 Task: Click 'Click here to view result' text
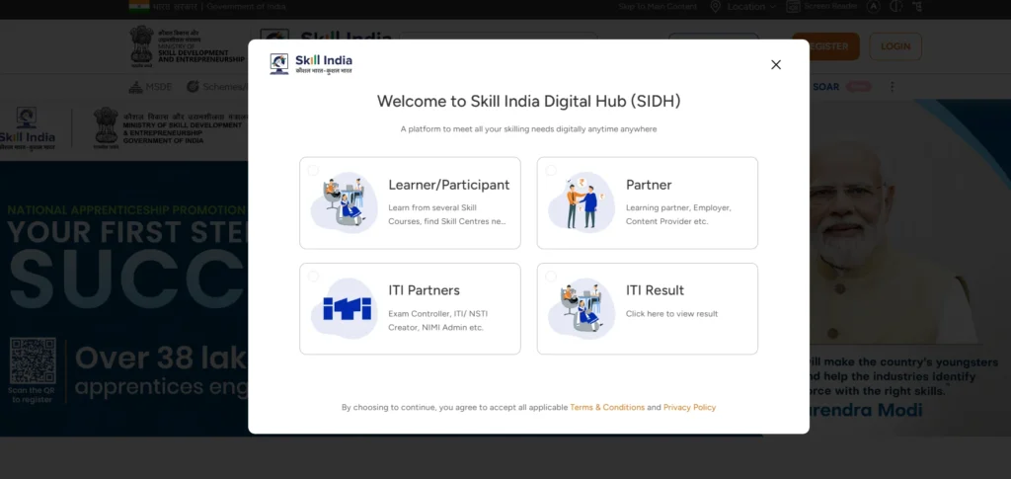coord(671,314)
